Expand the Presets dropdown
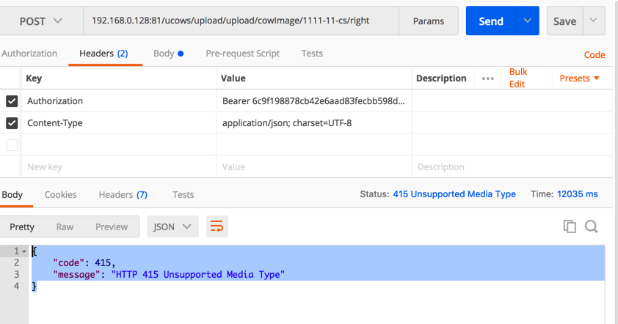The height and width of the screenshot is (324, 618). click(x=579, y=78)
